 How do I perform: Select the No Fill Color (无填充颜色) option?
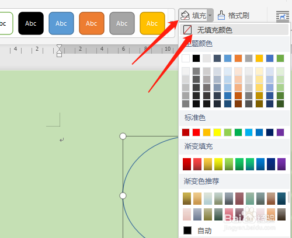(x=234, y=30)
